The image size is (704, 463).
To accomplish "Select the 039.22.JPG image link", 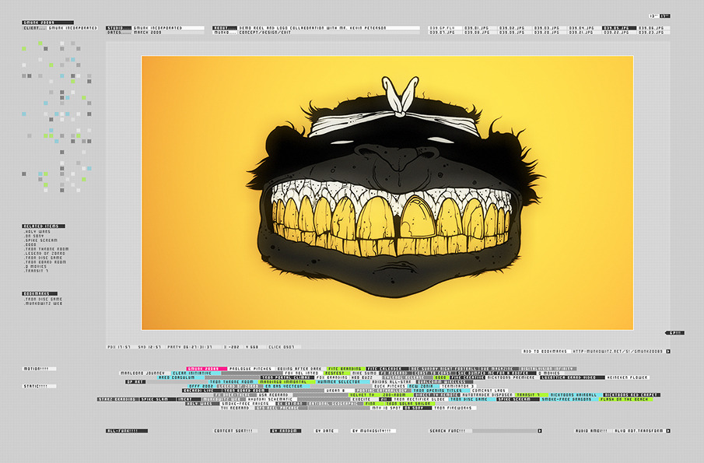I will click(619, 33).
